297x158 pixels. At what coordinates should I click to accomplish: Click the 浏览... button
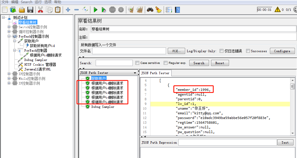[x=176, y=51]
